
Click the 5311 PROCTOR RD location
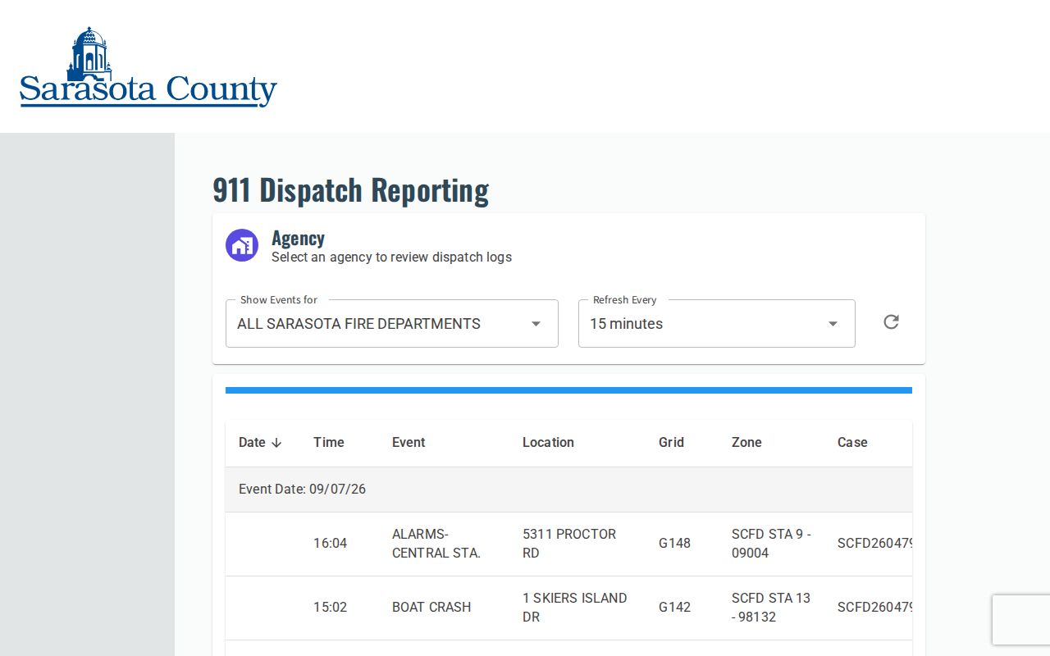[x=569, y=544]
